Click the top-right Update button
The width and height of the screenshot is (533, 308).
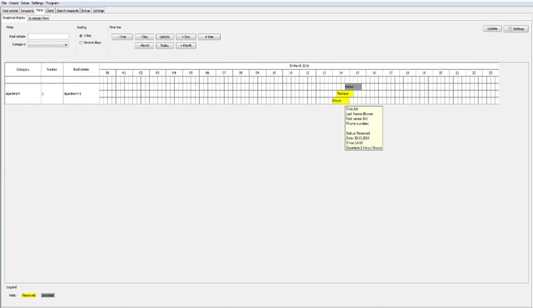492,29
